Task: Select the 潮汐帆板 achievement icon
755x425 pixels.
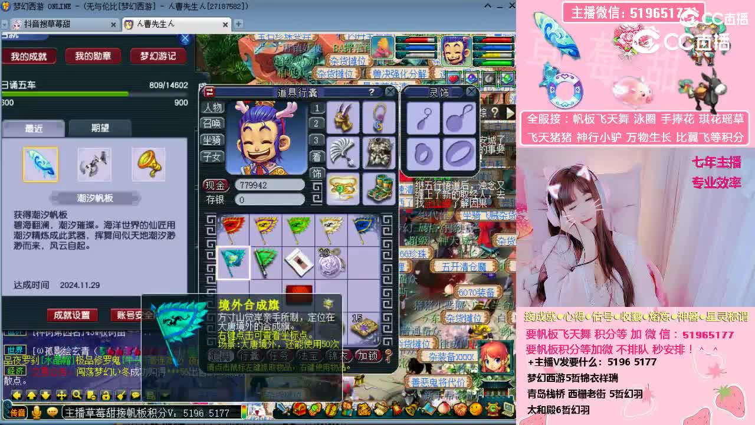Action: pyautogui.click(x=40, y=164)
